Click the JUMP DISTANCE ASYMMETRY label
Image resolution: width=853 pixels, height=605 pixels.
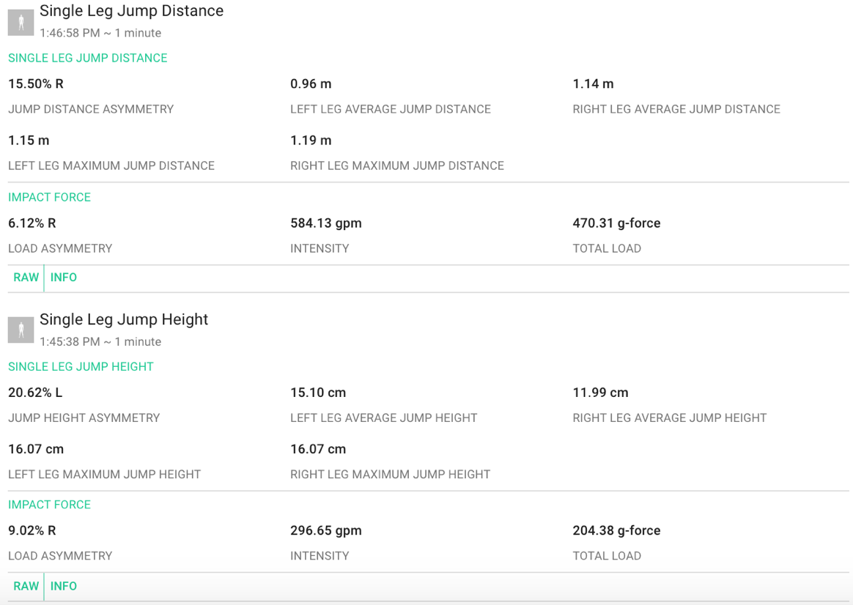tap(91, 109)
